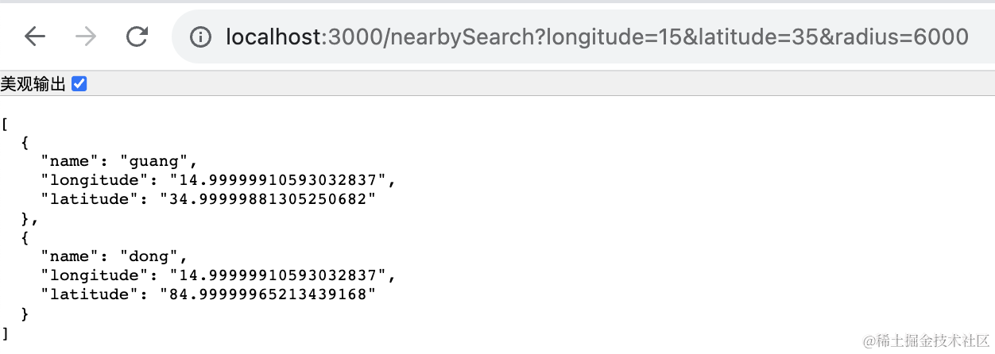Click 'localhost' in the address bar

click(272, 37)
